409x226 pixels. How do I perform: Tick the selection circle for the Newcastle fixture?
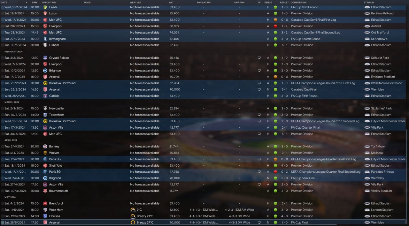[3, 109]
